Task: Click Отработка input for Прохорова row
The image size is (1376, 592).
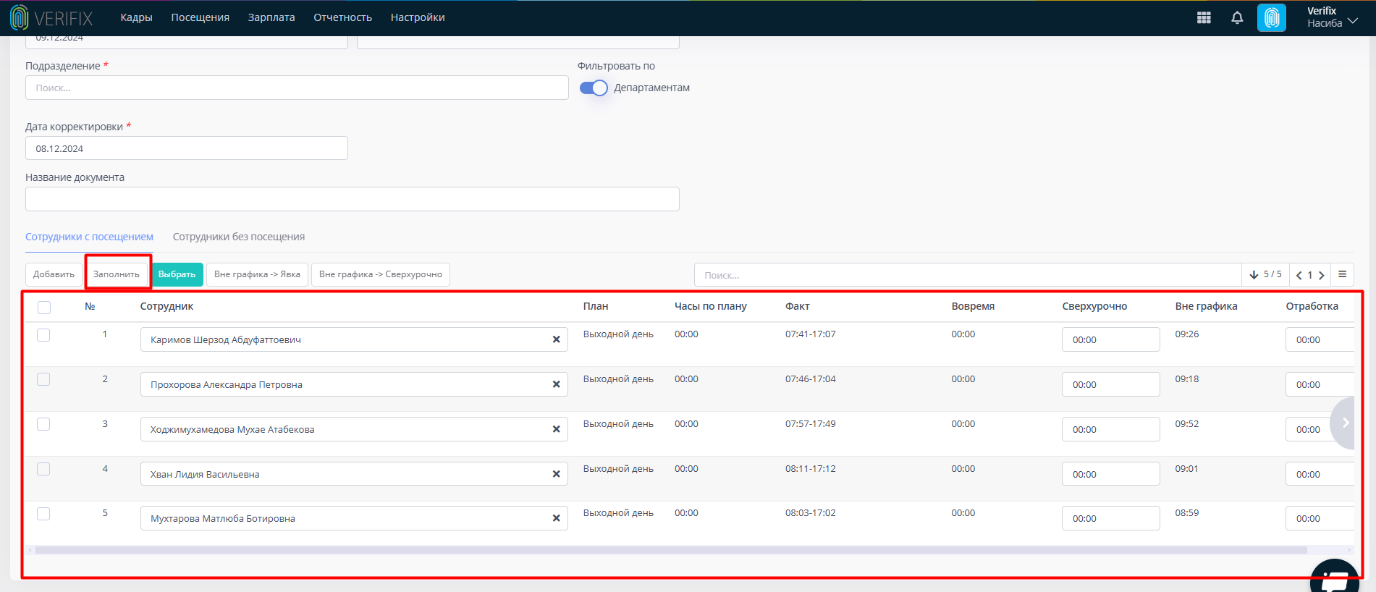Action: tap(1320, 384)
